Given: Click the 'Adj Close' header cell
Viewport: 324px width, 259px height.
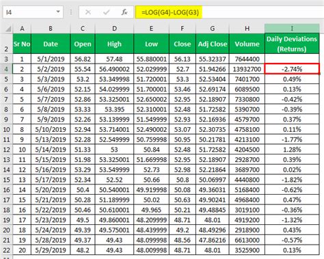Looking at the screenshot, I should click(x=213, y=44).
